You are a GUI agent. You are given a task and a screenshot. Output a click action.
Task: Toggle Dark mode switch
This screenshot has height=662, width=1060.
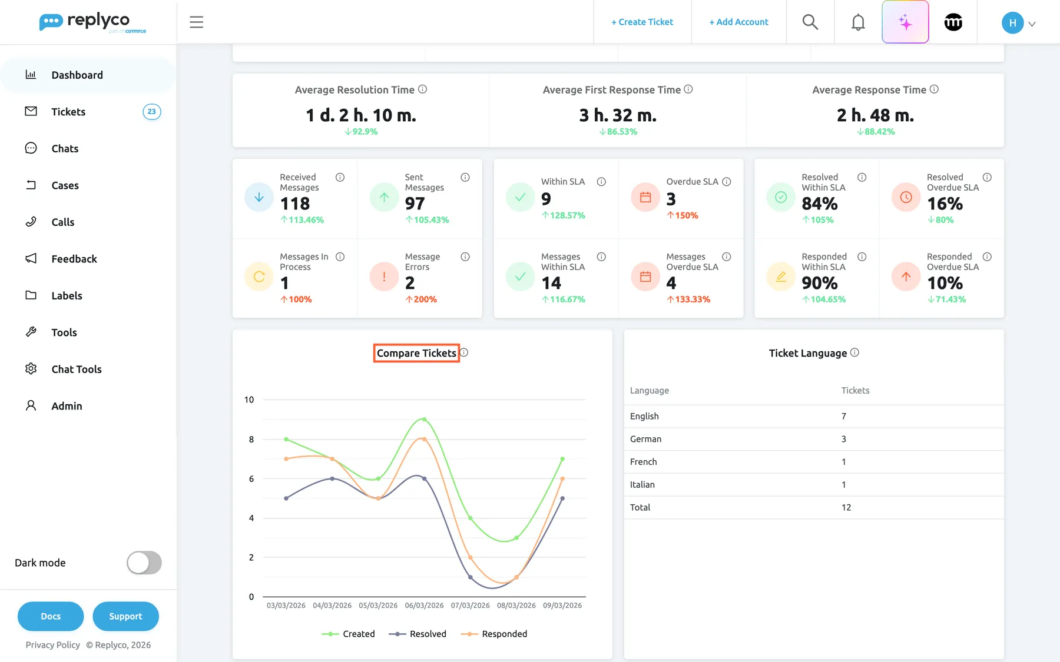tap(144, 563)
